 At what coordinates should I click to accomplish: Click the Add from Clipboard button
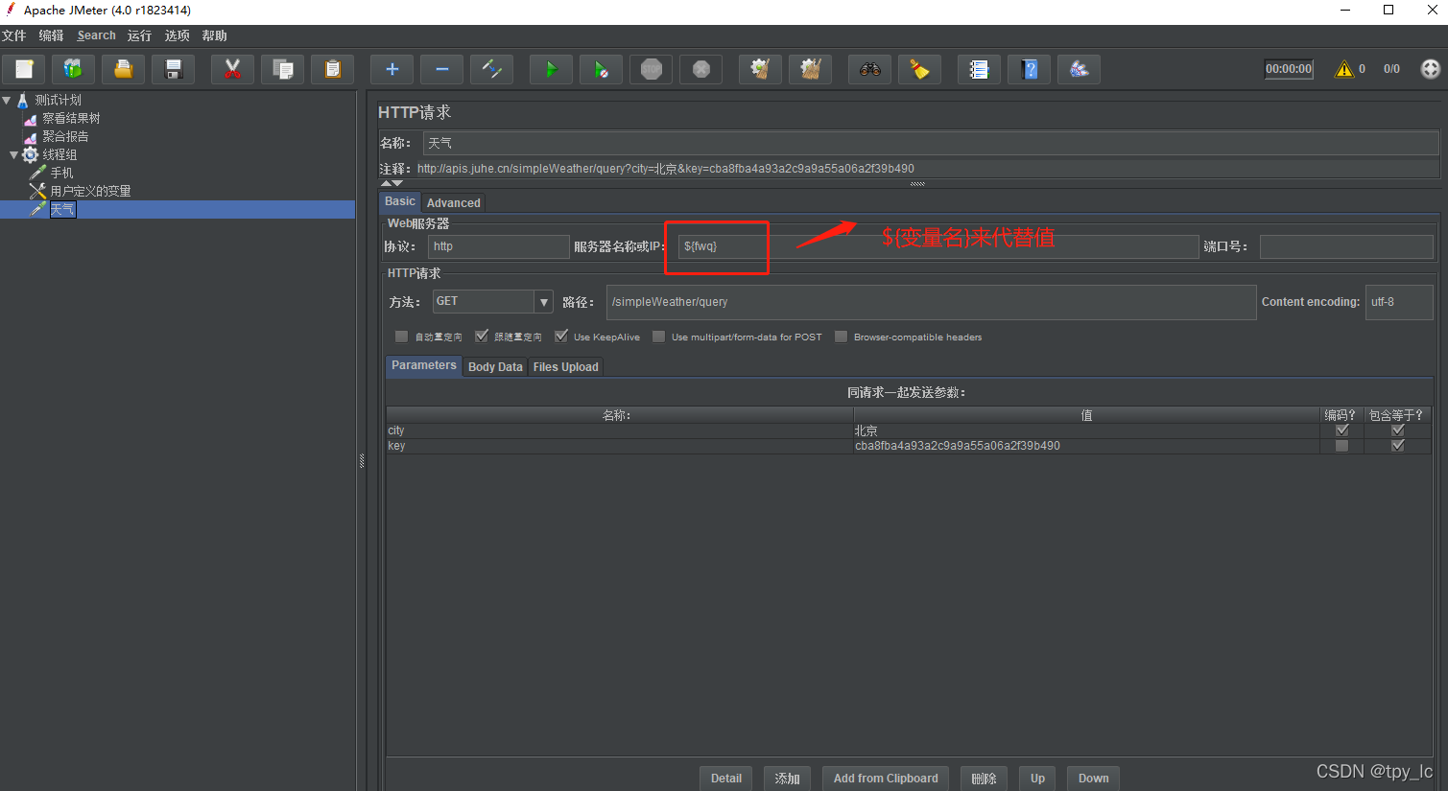[886, 779]
